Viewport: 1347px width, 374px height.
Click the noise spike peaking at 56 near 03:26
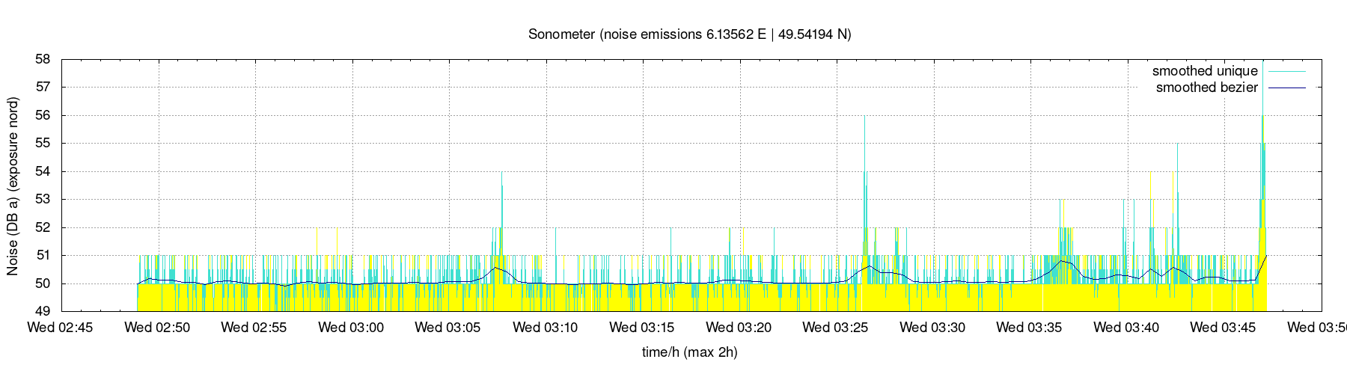[865, 194]
